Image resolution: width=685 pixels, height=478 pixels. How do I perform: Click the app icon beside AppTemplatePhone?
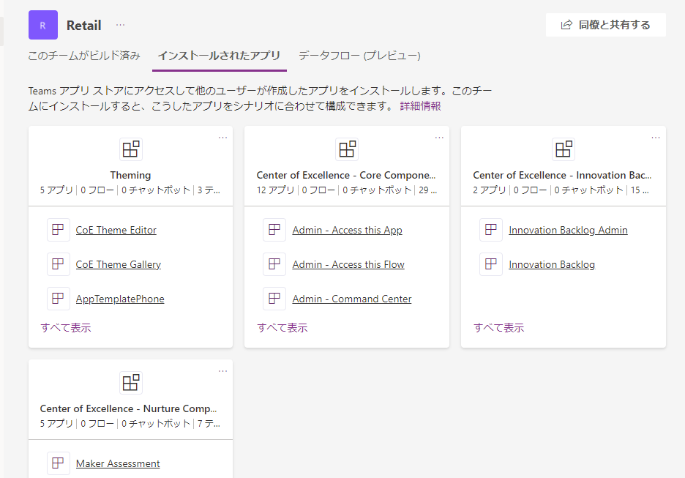click(58, 299)
